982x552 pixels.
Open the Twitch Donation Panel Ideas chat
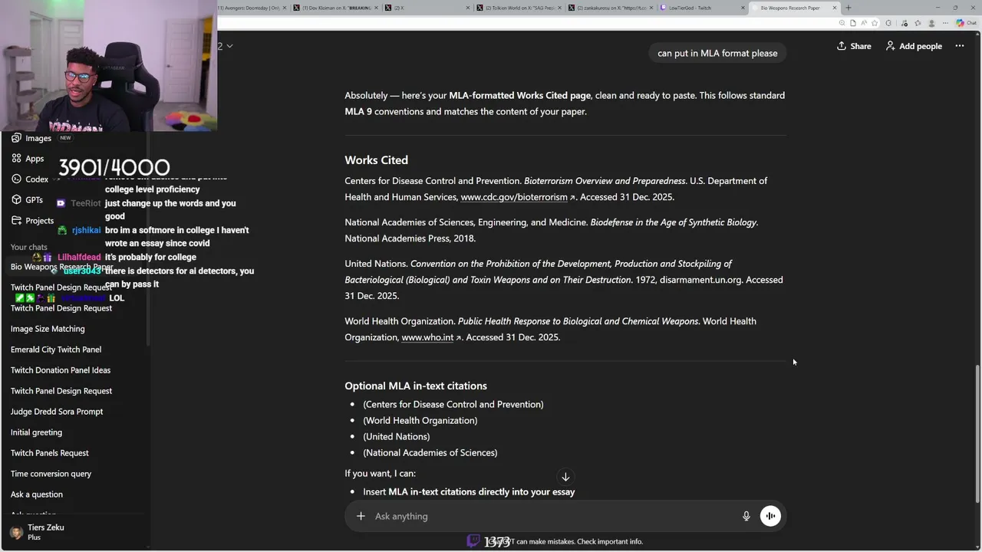pyautogui.click(x=61, y=370)
